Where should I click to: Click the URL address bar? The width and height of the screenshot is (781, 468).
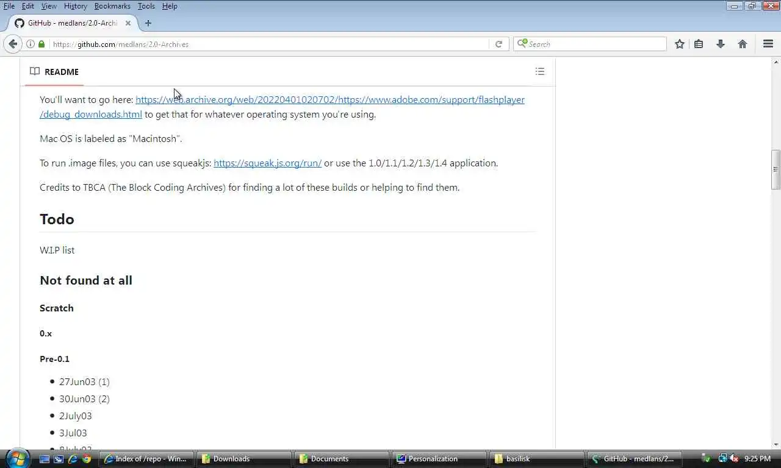[x=268, y=44]
